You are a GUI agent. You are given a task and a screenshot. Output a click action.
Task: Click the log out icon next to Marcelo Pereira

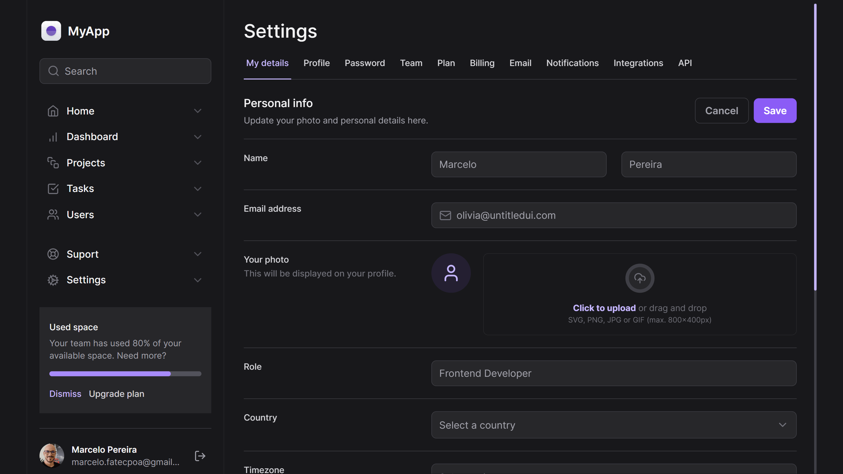point(200,455)
